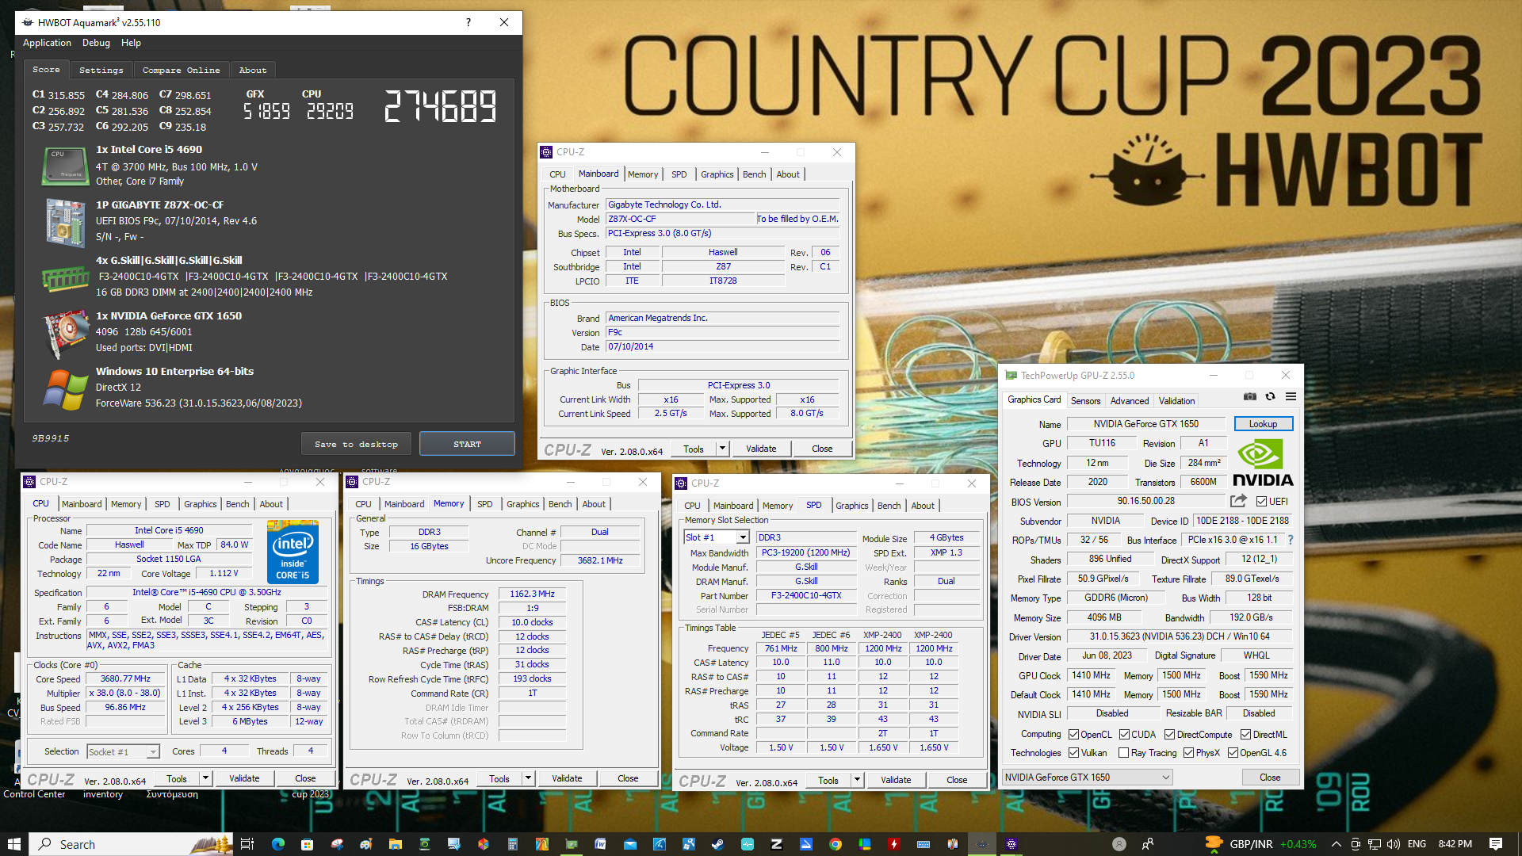The image size is (1522, 856).
Task: Click the Lookup button in GPU-Z
Action: click(1263, 424)
